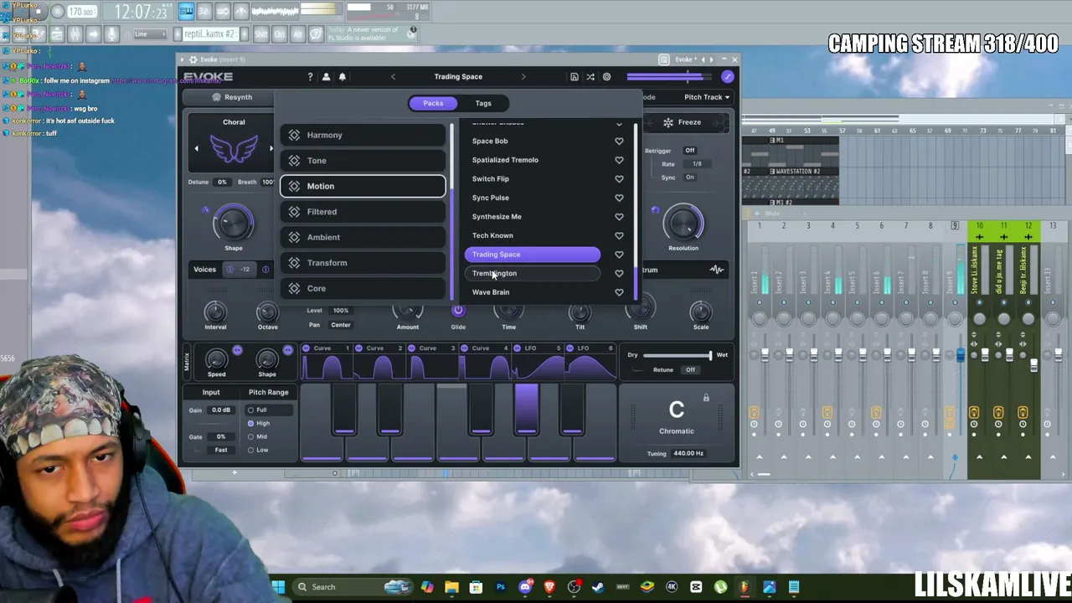This screenshot has width=1072, height=603.
Task: Open the Evoke user account icon
Action: (326, 77)
